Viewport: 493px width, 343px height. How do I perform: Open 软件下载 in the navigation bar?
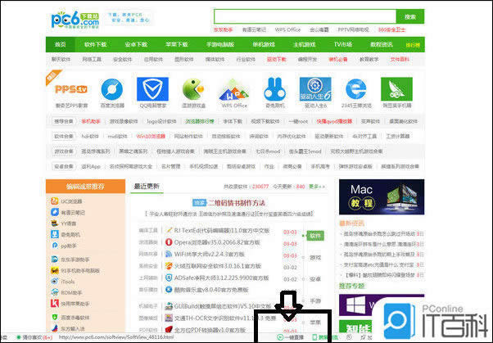tap(95, 44)
